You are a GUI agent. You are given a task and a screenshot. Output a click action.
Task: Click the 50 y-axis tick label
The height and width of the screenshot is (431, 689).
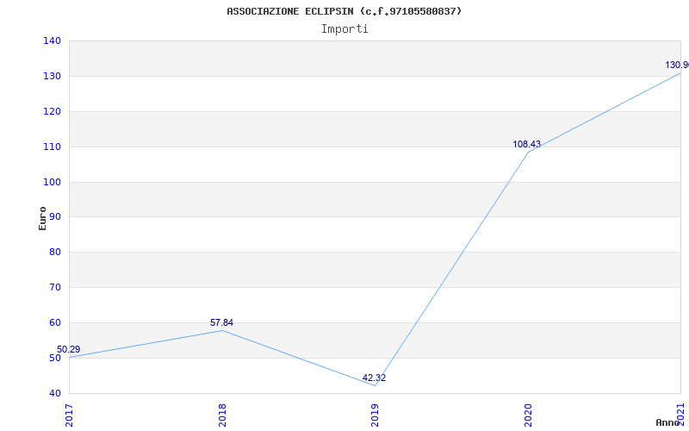click(x=55, y=358)
